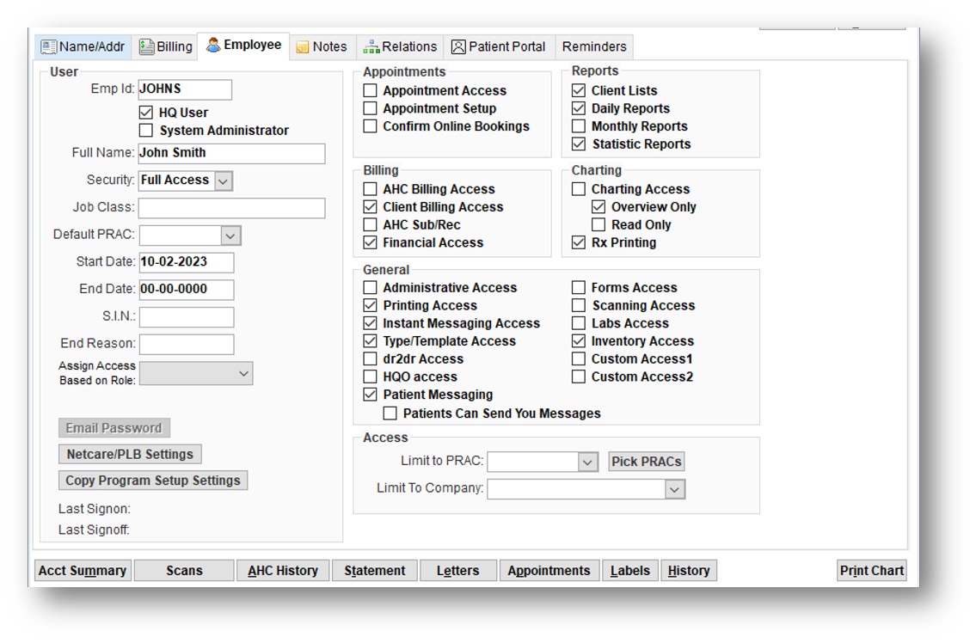Viewport: 976px width, 643px height.
Task: Click the Full Name field
Action: pos(231,153)
